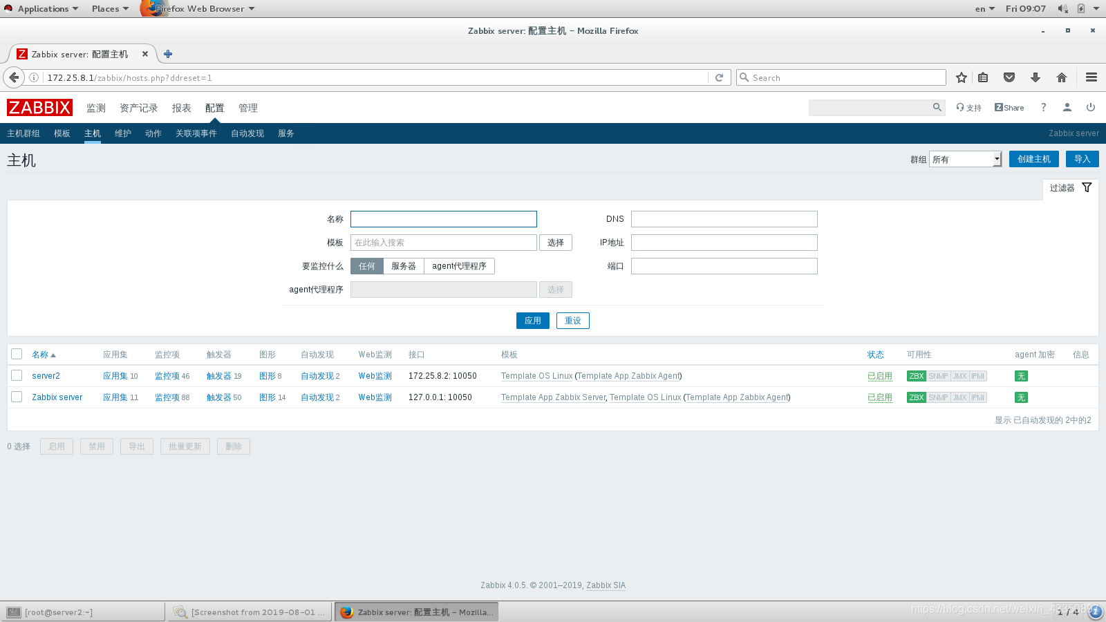Open 监控项 link for Zabbix server
The width and height of the screenshot is (1106, 622).
point(167,397)
